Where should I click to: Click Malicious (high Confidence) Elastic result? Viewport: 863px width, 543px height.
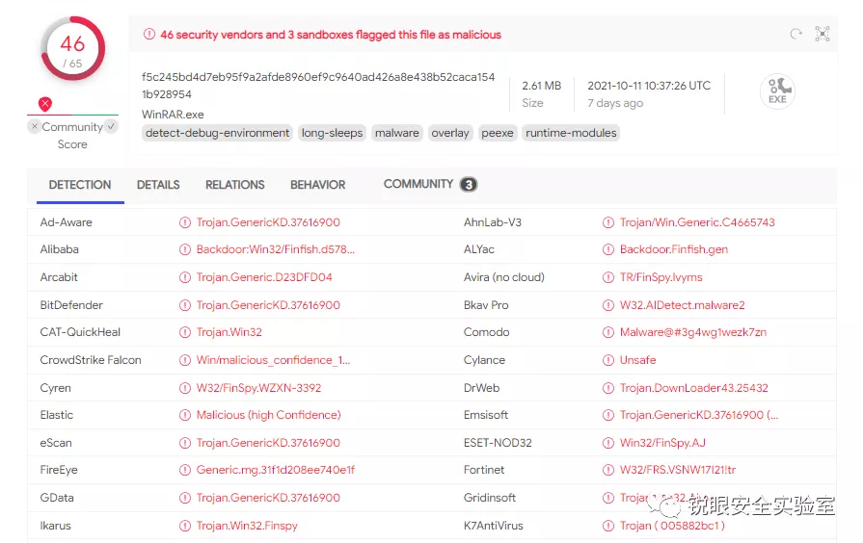[269, 415]
